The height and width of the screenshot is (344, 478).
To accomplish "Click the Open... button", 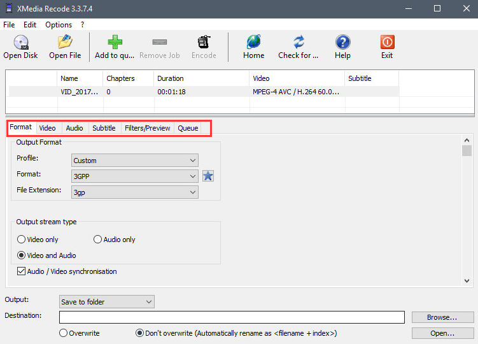I will pyautogui.click(x=442, y=333).
